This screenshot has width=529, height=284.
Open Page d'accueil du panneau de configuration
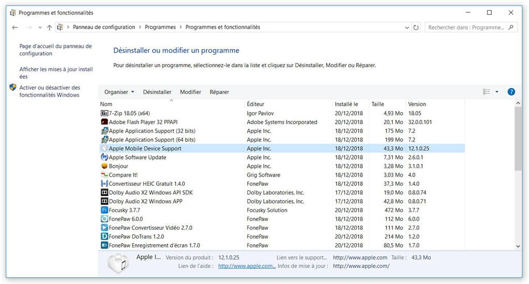[x=55, y=50]
